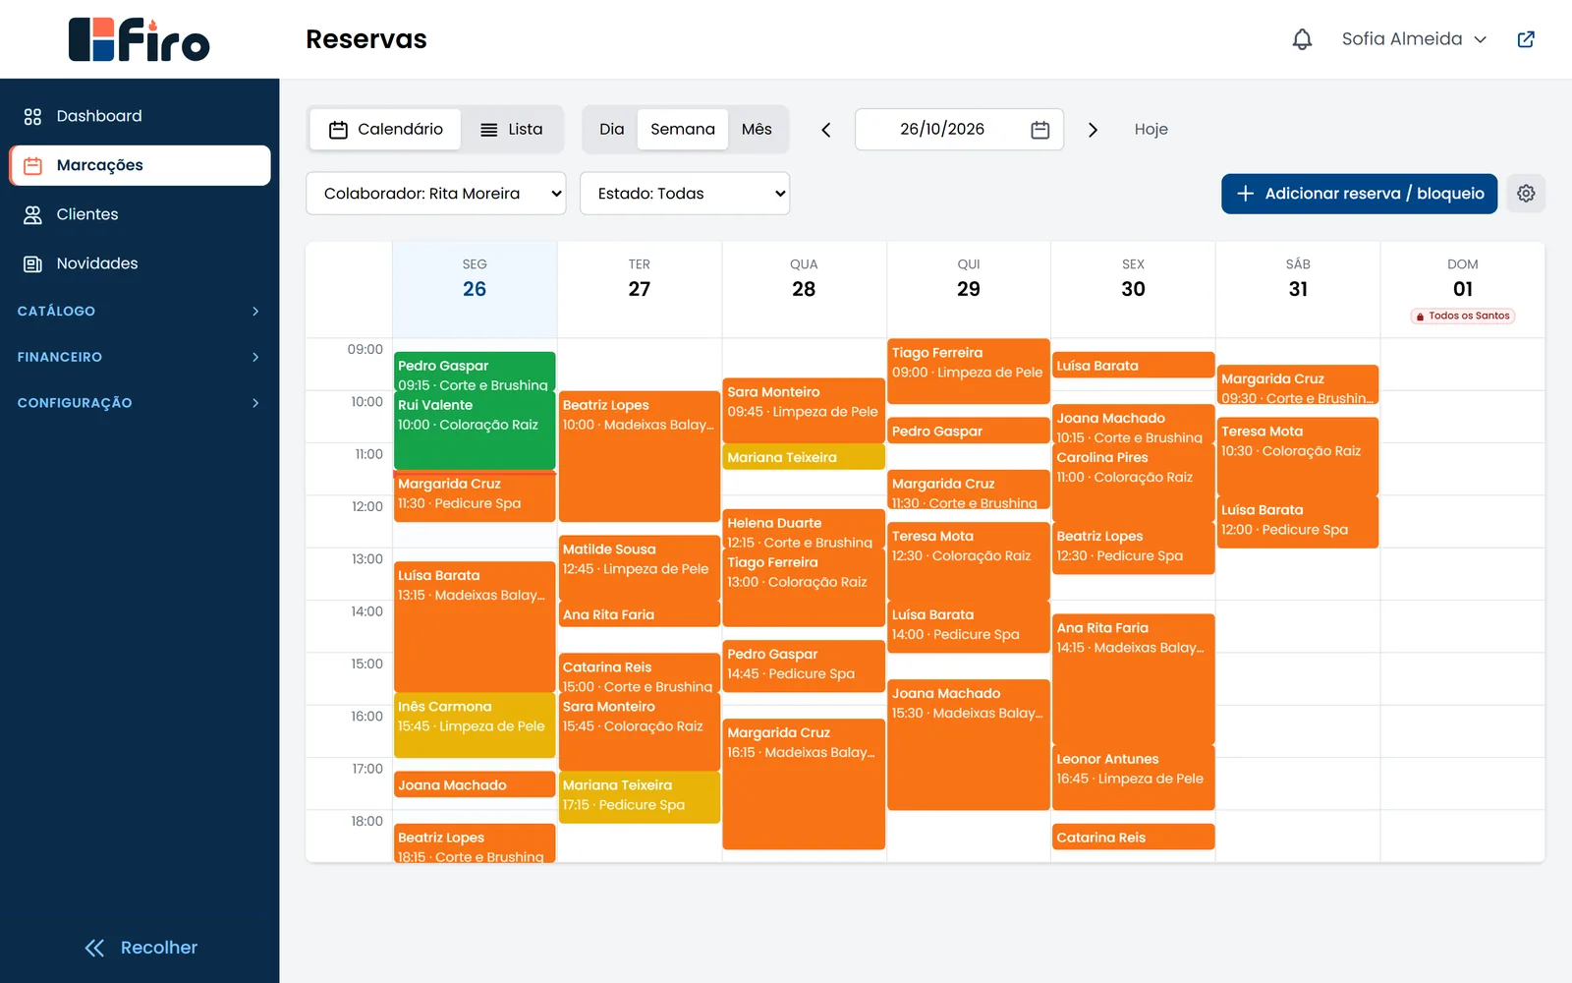Open Teresa Mota's 10:30 Coloração Raiz booking
The height and width of the screenshot is (983, 1572).
[1298, 456]
